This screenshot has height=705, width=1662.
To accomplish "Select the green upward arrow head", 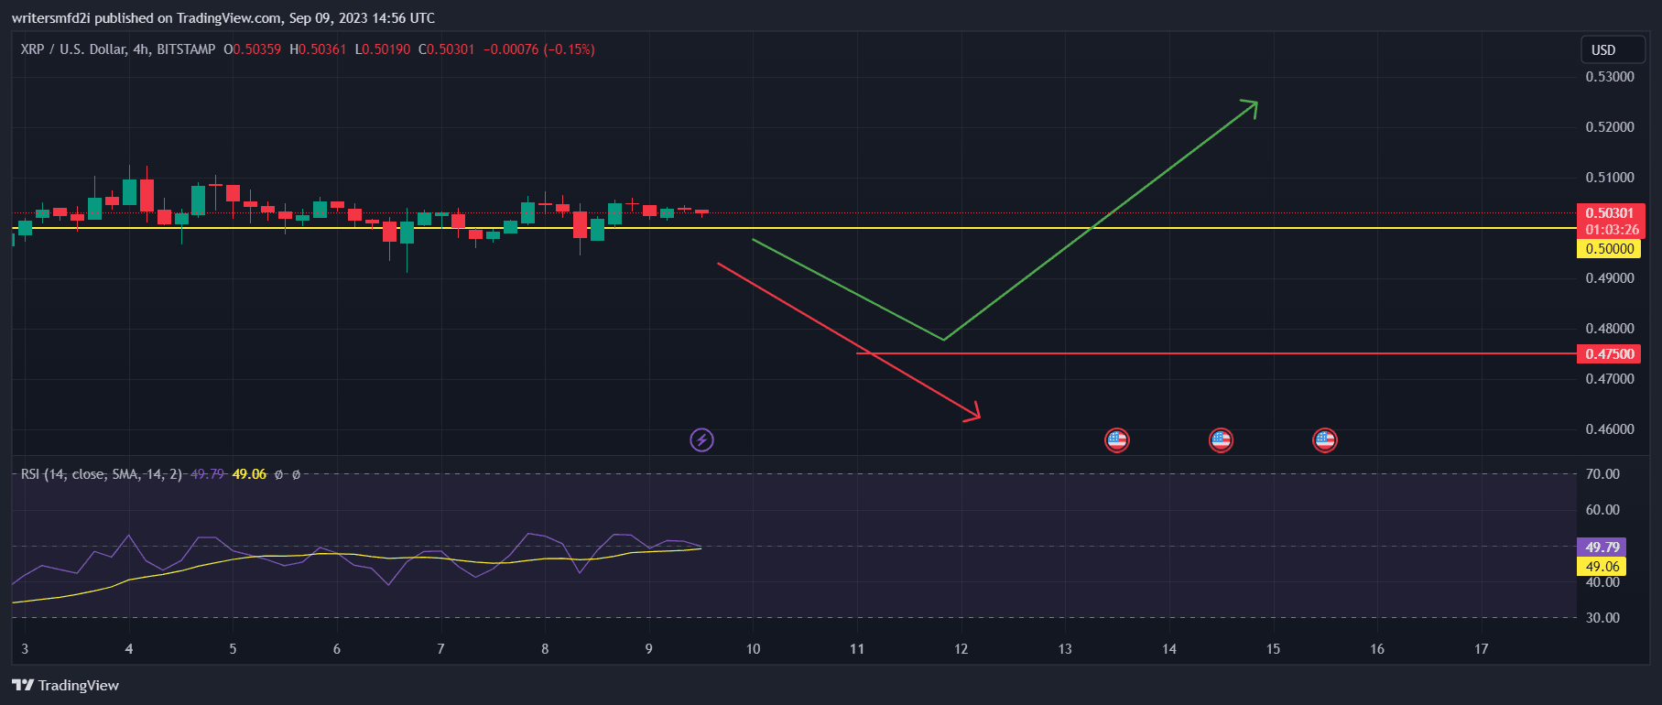I will (1251, 106).
